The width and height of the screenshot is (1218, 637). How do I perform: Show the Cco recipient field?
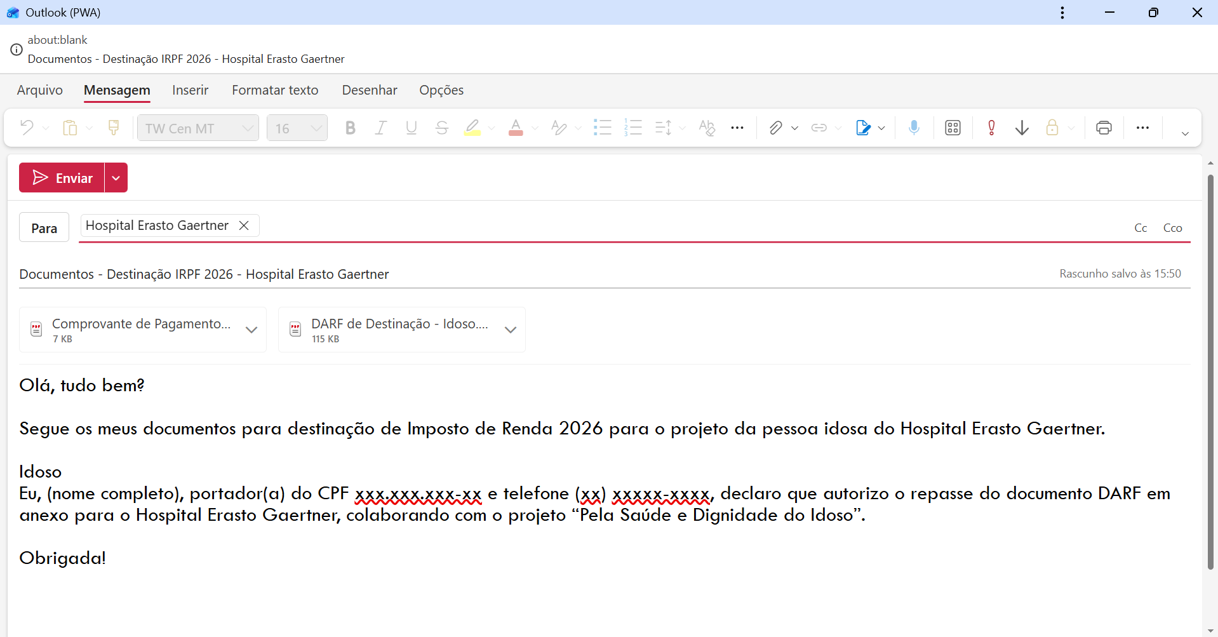(1172, 228)
